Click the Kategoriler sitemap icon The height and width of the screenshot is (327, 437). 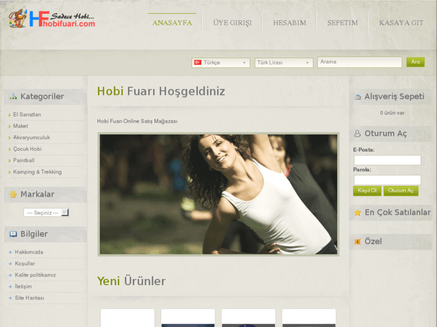tap(13, 97)
